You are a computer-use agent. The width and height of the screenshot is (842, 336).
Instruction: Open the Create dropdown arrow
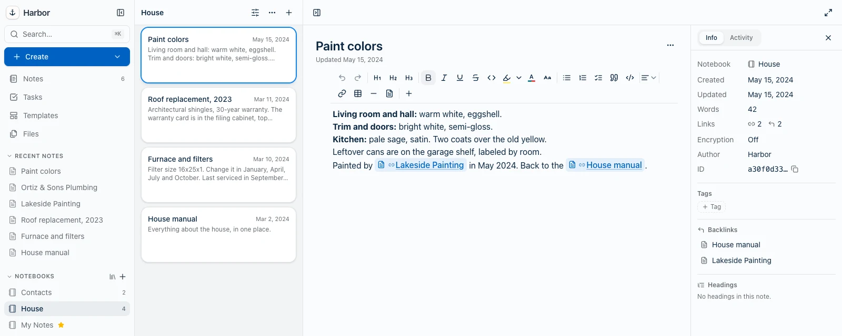[x=117, y=57]
